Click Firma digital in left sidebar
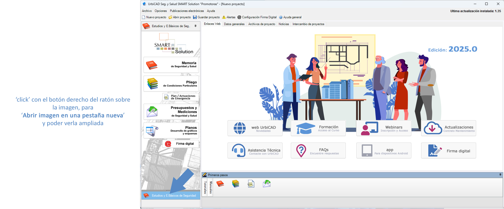The height and width of the screenshot is (209, 504). pos(181,144)
